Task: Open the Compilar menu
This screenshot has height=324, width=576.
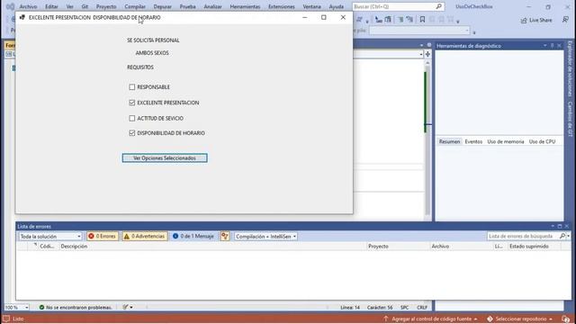Action: click(x=135, y=6)
